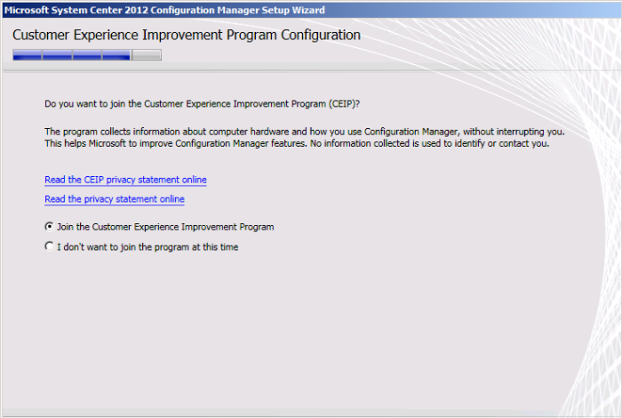The image size is (622, 418).
Task: Click the paragraph starting 'The program collects information'
Action: click(x=304, y=137)
